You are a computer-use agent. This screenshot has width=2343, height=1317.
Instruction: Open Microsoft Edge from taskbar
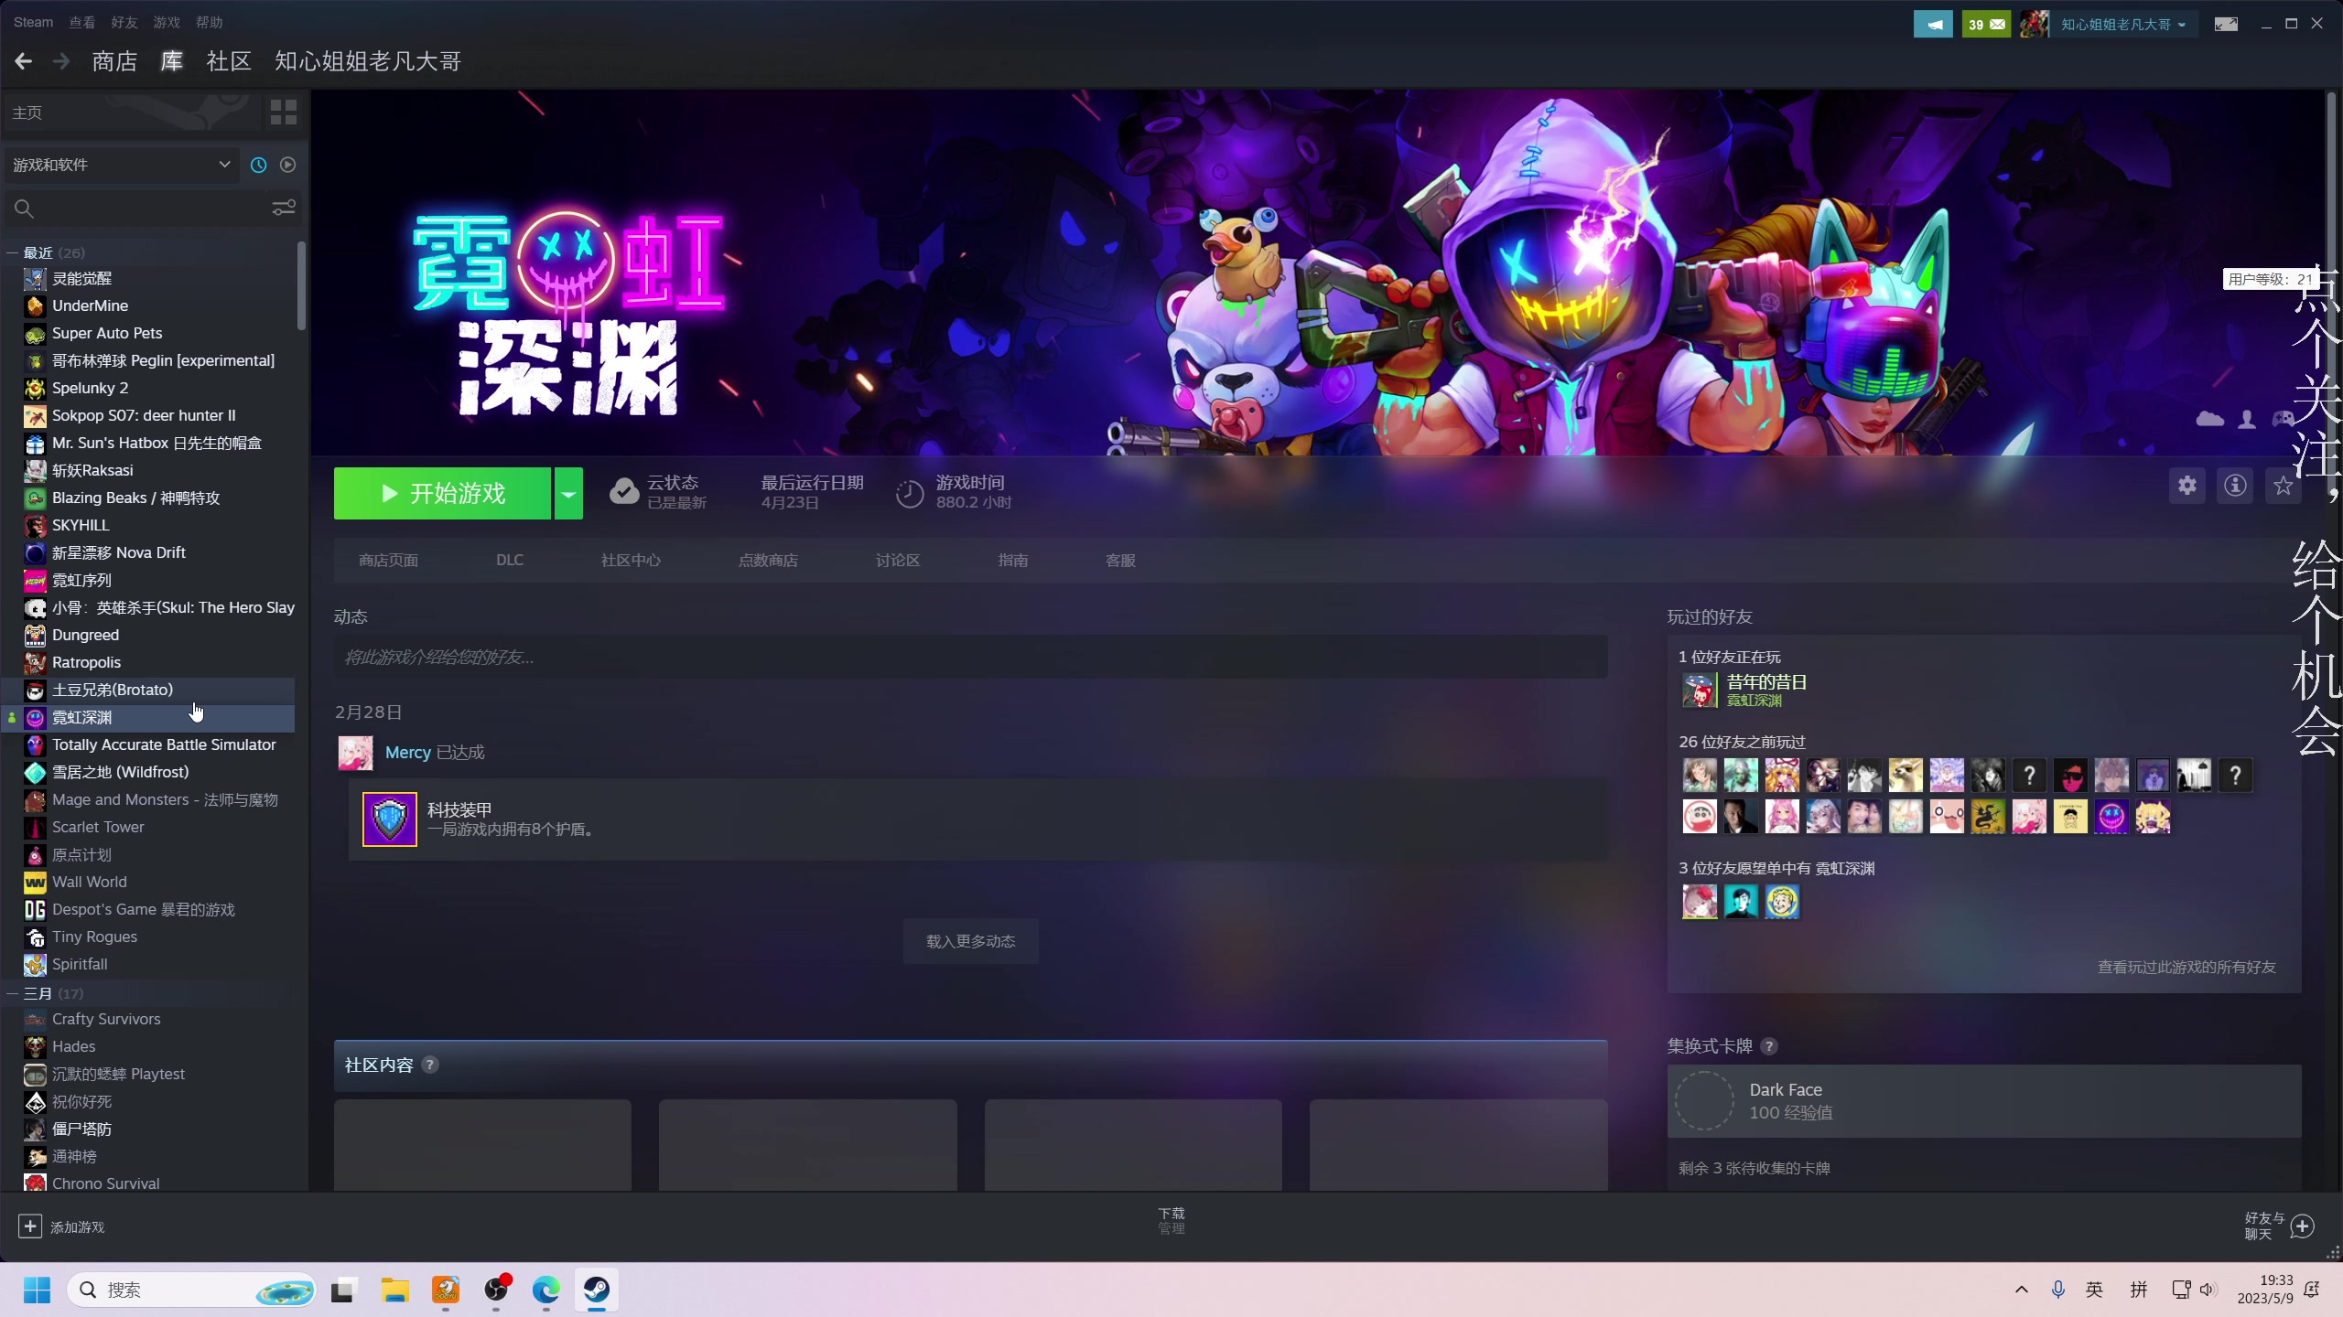tap(546, 1290)
